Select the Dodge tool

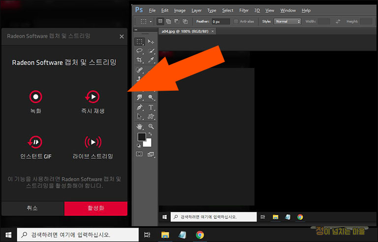151,97
